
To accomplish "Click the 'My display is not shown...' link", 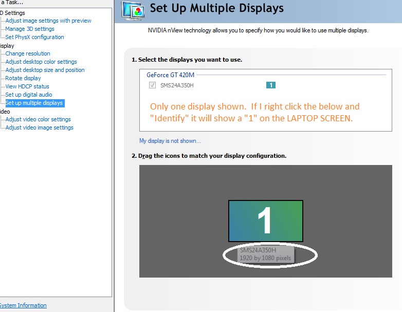I will (x=170, y=141).
